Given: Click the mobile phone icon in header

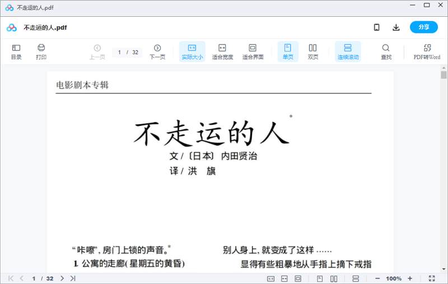Looking at the screenshot, I should click(x=377, y=27).
